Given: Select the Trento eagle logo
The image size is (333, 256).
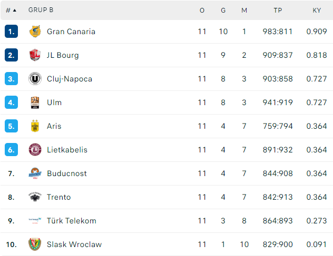Looking at the screenshot, I should coord(35,197).
